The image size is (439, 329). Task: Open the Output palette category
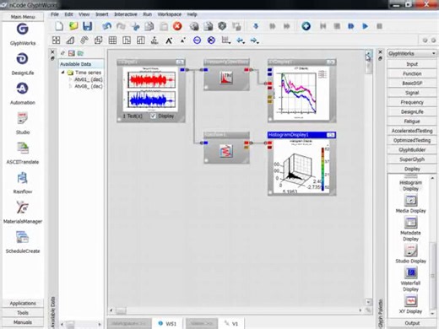[412, 323]
